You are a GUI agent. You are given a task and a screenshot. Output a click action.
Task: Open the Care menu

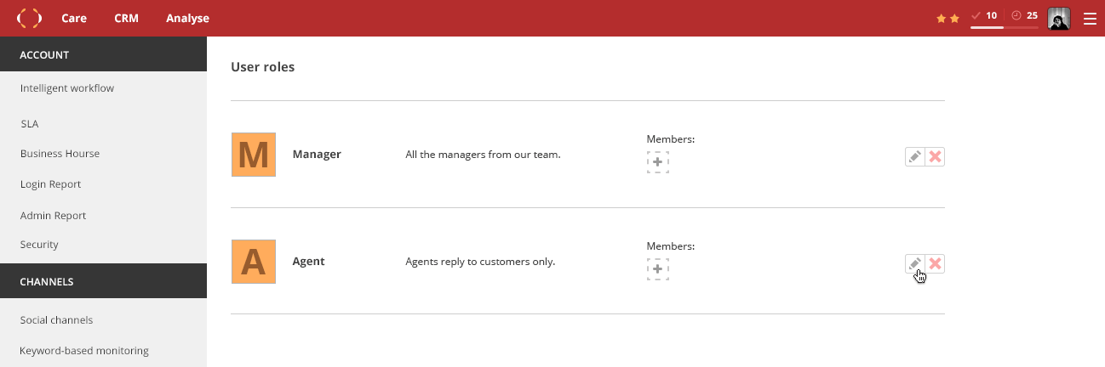coord(74,18)
